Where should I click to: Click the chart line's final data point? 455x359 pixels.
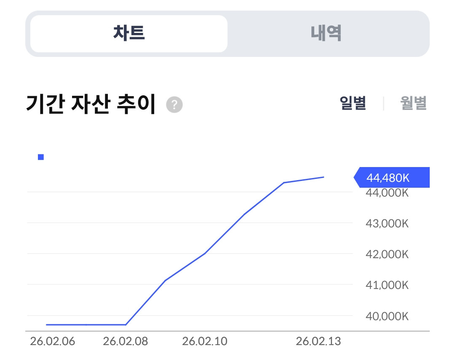[x=324, y=177]
